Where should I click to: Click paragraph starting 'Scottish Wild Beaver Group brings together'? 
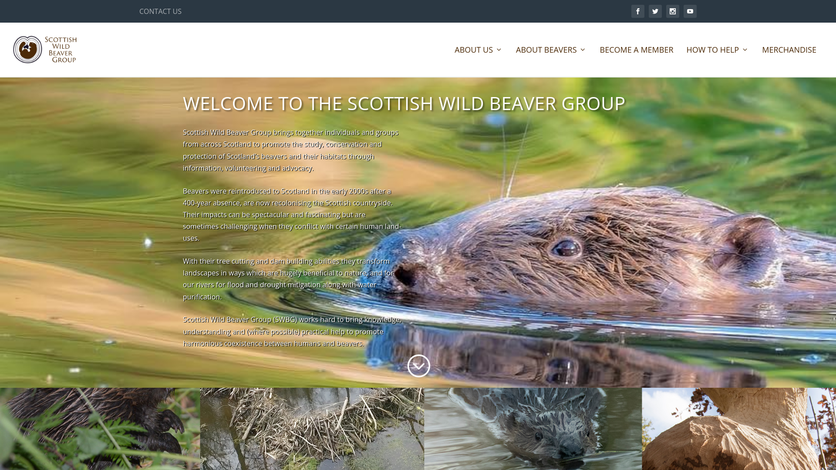coord(291,150)
